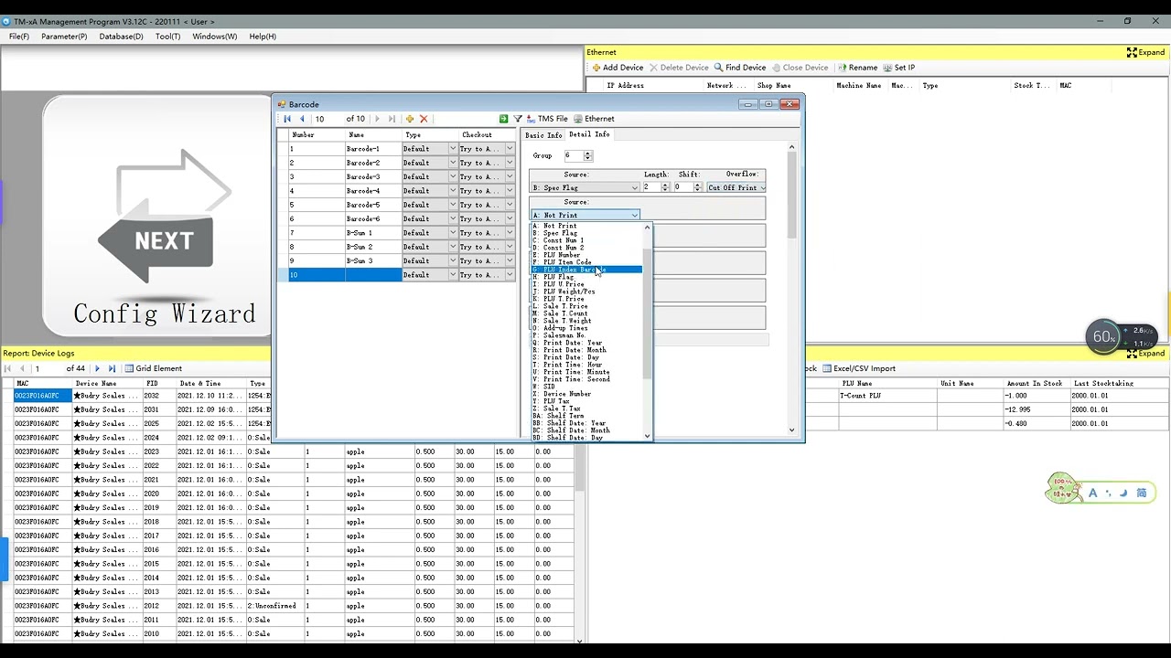
Task: Go to previous barcode record
Action: point(302,119)
